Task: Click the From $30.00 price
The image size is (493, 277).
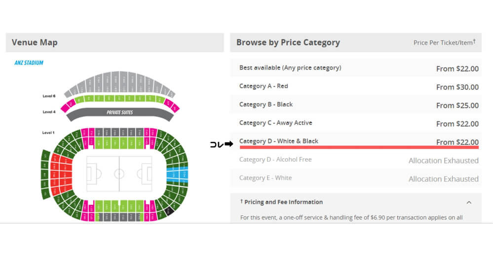Action: [x=457, y=87]
